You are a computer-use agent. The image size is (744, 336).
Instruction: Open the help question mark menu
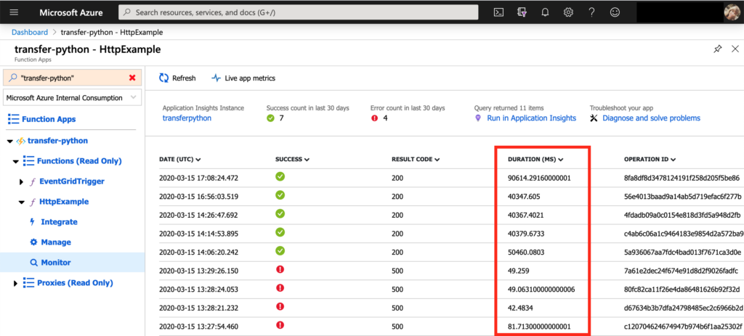click(591, 13)
